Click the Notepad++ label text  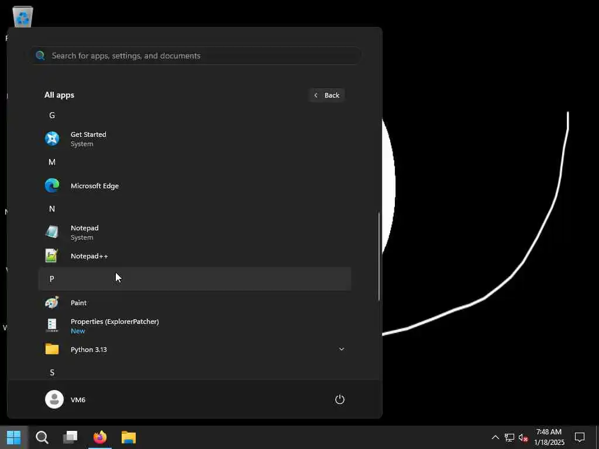(89, 256)
